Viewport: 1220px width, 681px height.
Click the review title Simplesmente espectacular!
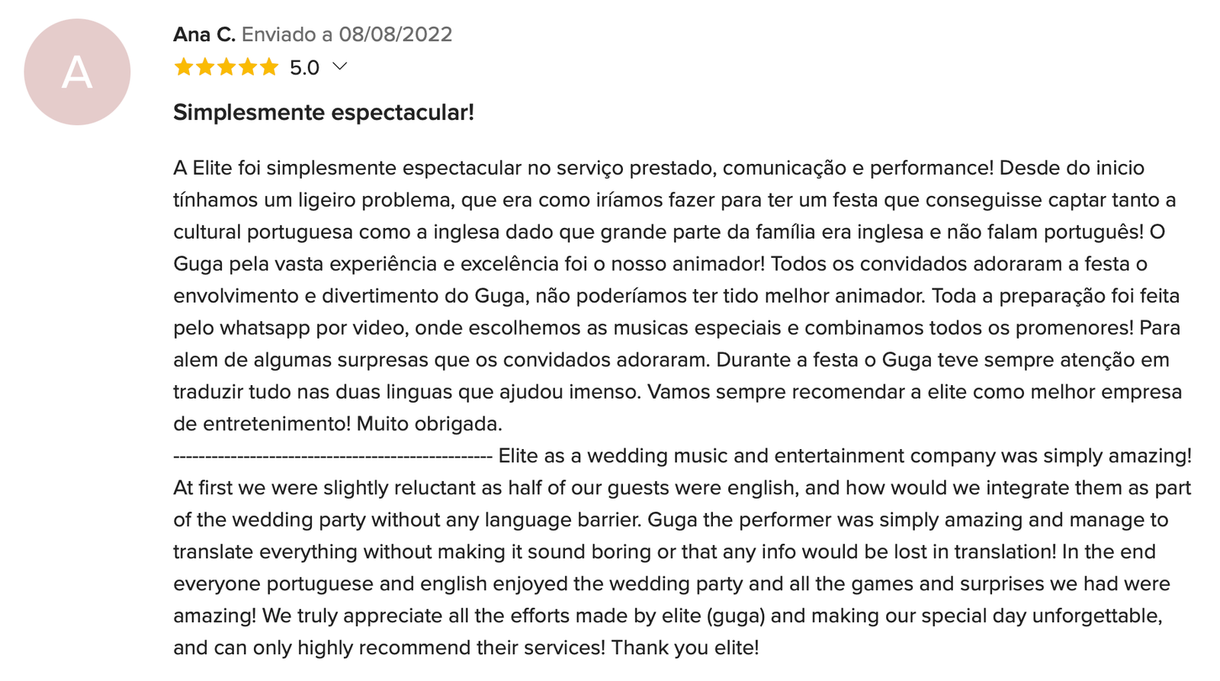323,112
